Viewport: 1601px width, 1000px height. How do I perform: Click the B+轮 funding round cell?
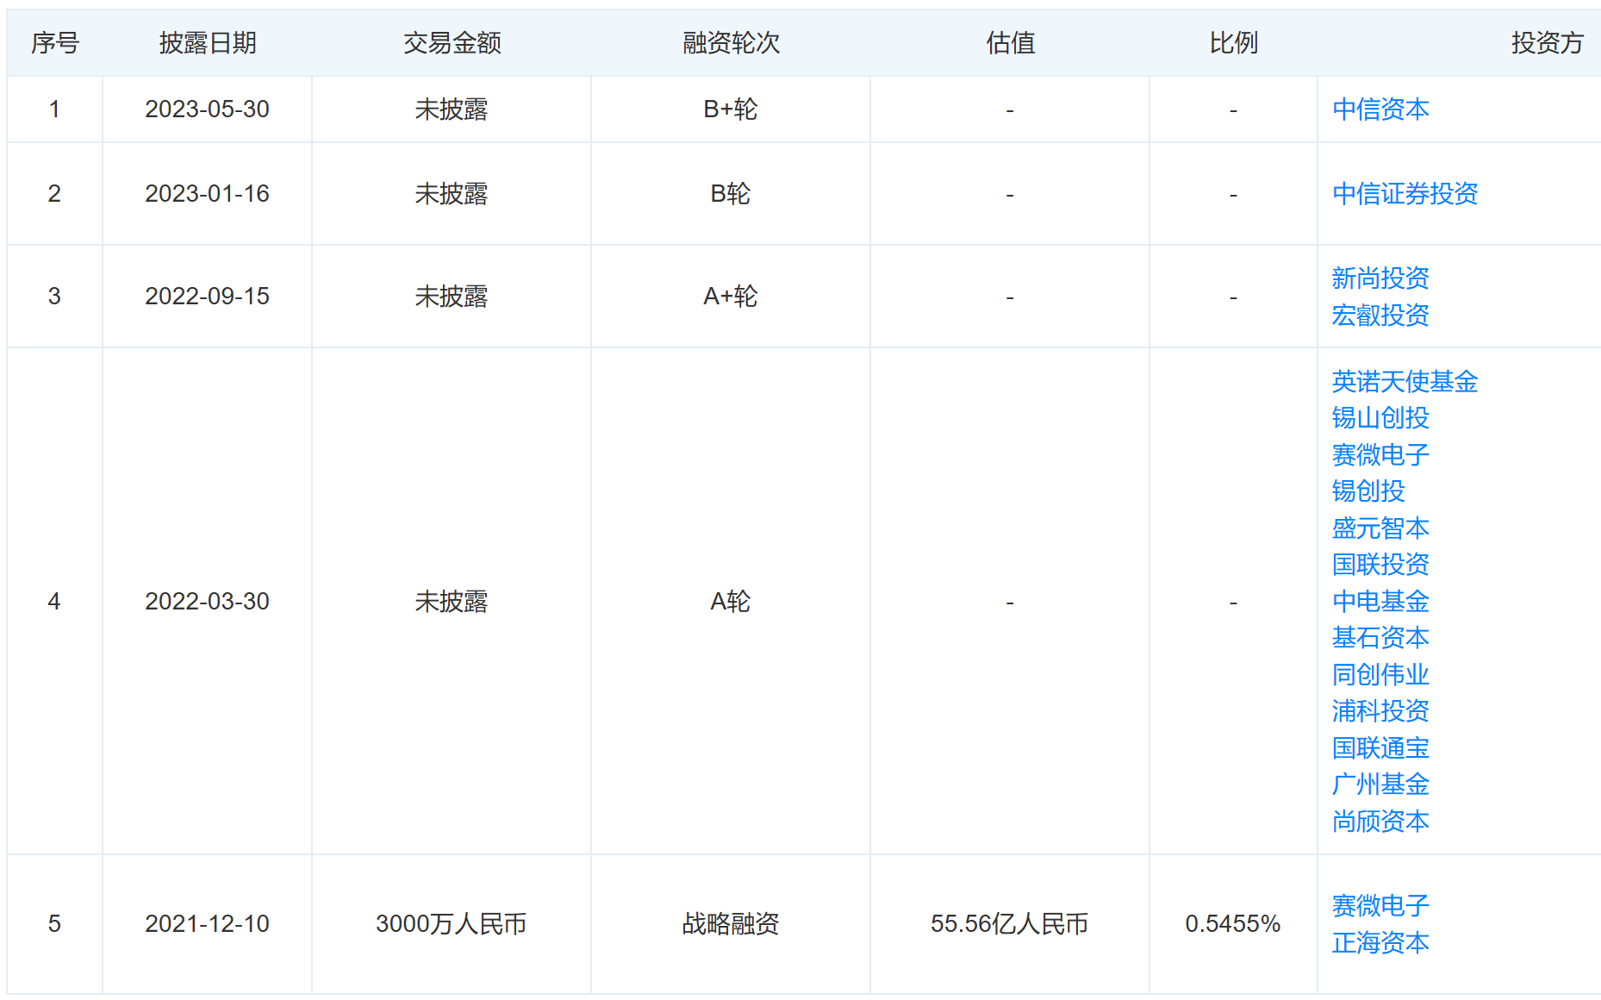[731, 109]
